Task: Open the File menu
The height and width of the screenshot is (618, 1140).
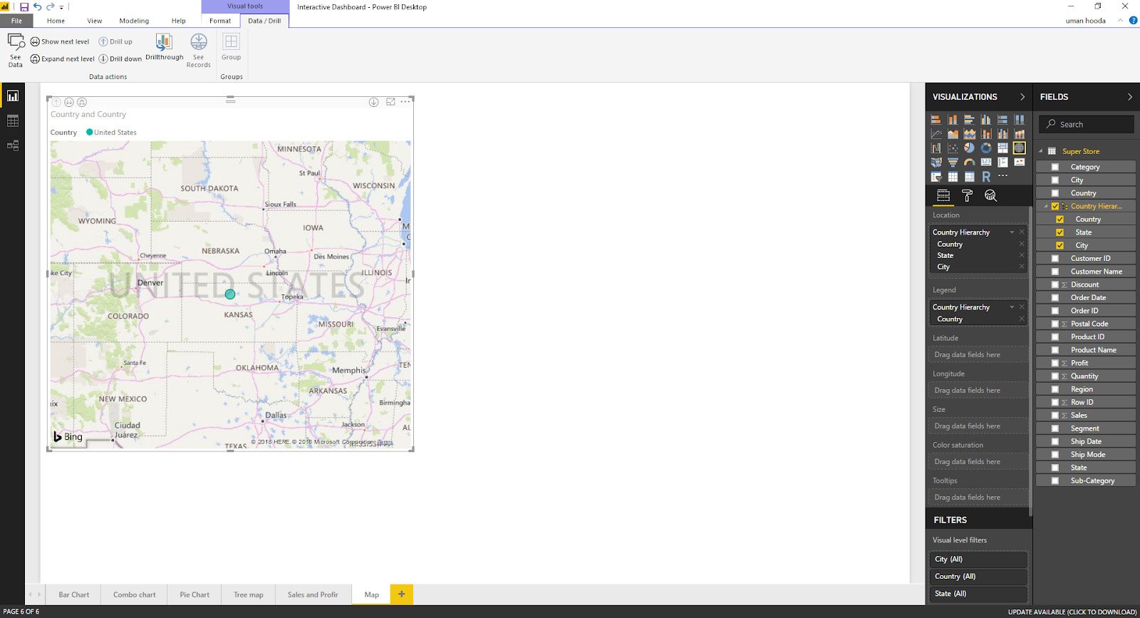Action: coord(16,21)
